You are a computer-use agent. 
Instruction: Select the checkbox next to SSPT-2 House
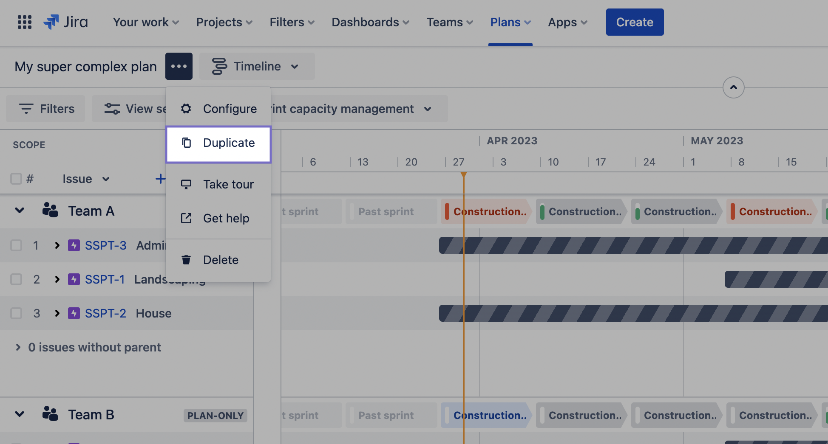pyautogui.click(x=16, y=313)
